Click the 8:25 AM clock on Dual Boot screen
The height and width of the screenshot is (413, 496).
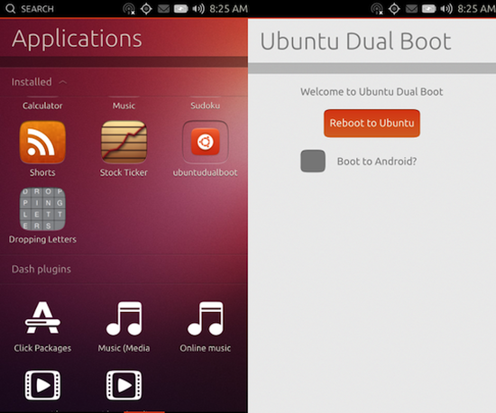[477, 9]
